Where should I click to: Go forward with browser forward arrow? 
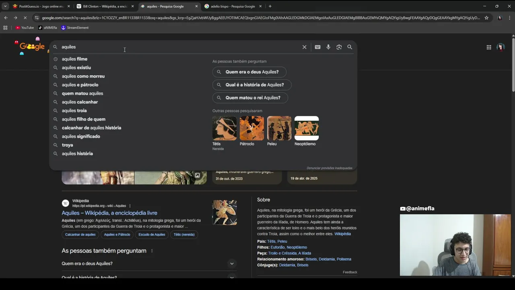(x=15, y=18)
